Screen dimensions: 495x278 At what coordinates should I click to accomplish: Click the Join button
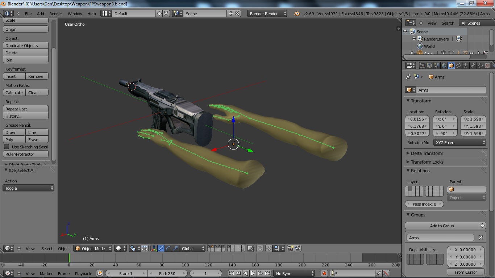tap(26, 60)
